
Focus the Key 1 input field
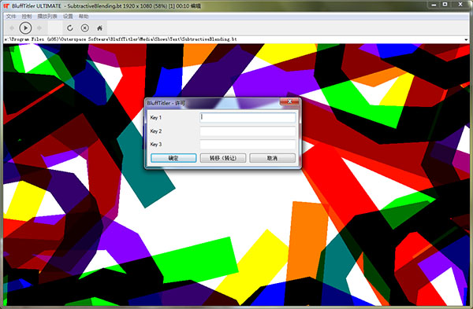click(x=248, y=117)
